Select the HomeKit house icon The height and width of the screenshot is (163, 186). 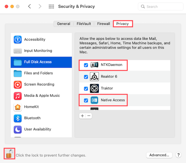pos(18,107)
